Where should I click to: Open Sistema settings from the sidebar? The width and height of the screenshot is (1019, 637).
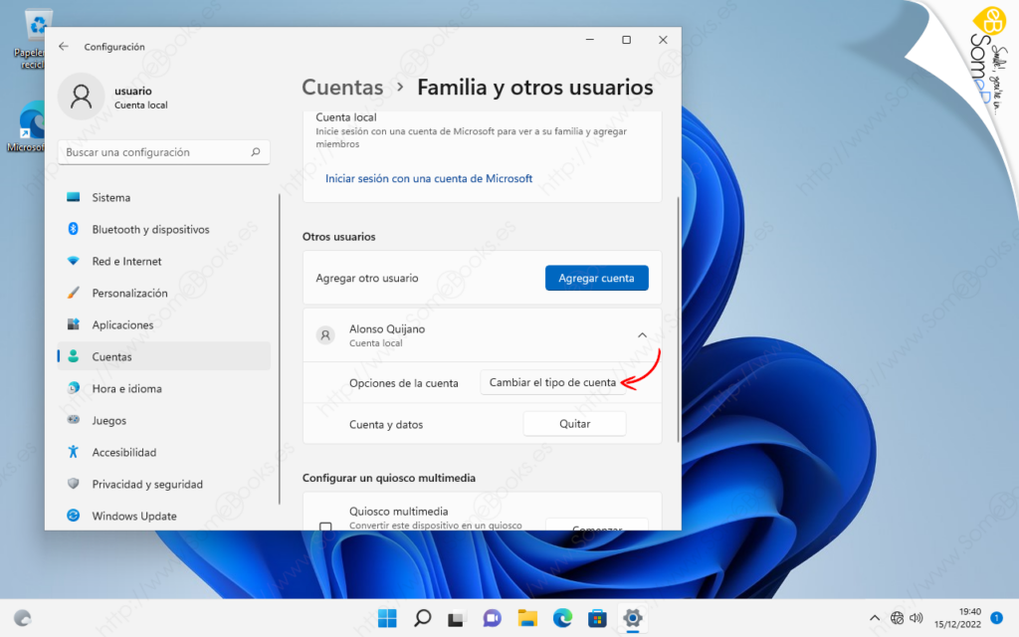click(x=112, y=197)
